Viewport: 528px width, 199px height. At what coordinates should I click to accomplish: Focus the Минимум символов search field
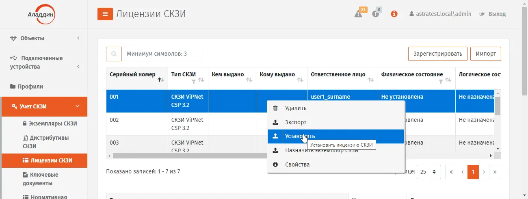pyautogui.click(x=162, y=54)
